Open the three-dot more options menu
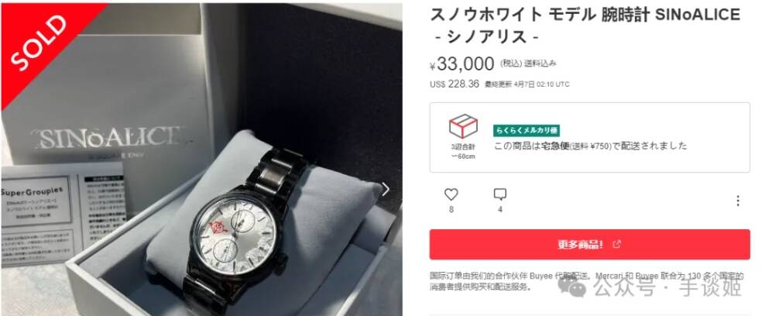Viewport: 765px width, 316px height. tap(738, 201)
